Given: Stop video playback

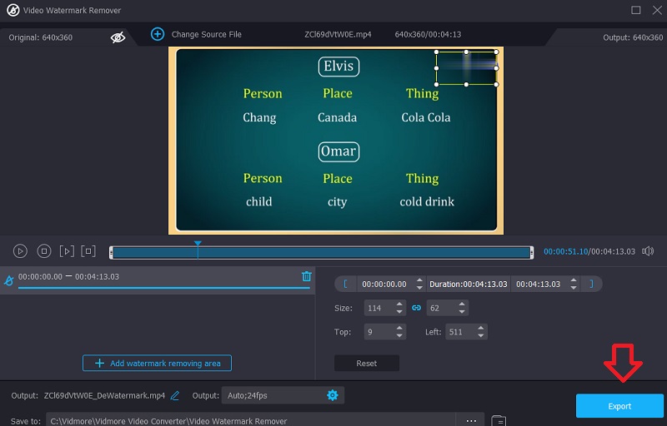Looking at the screenshot, I should 44,251.
